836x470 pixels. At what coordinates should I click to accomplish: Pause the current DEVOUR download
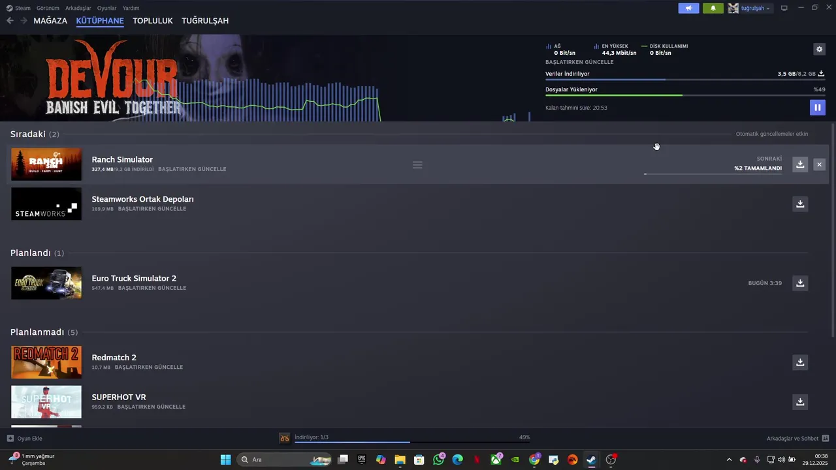click(817, 107)
